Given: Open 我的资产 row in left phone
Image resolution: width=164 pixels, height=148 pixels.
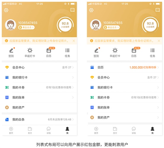Looking at the screenshot, I should point(39,107).
